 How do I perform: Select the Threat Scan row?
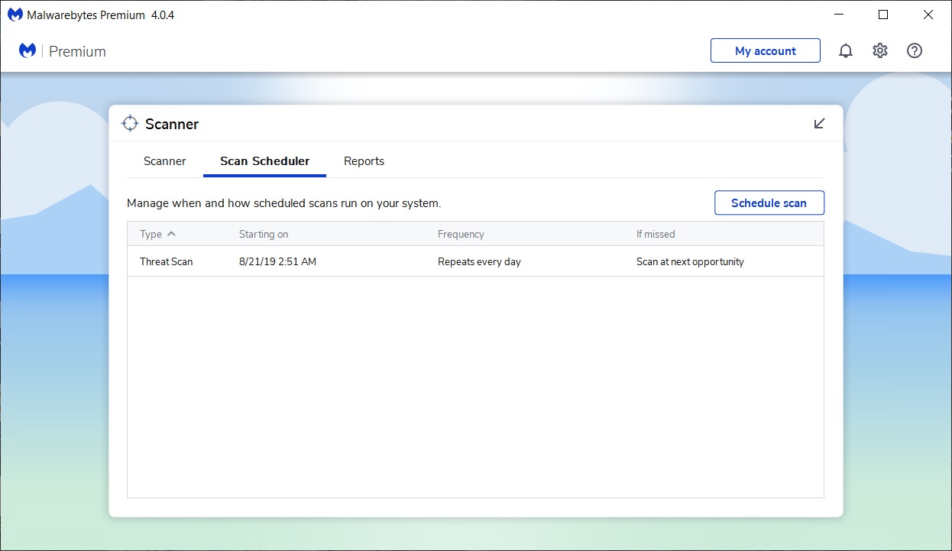click(x=475, y=261)
